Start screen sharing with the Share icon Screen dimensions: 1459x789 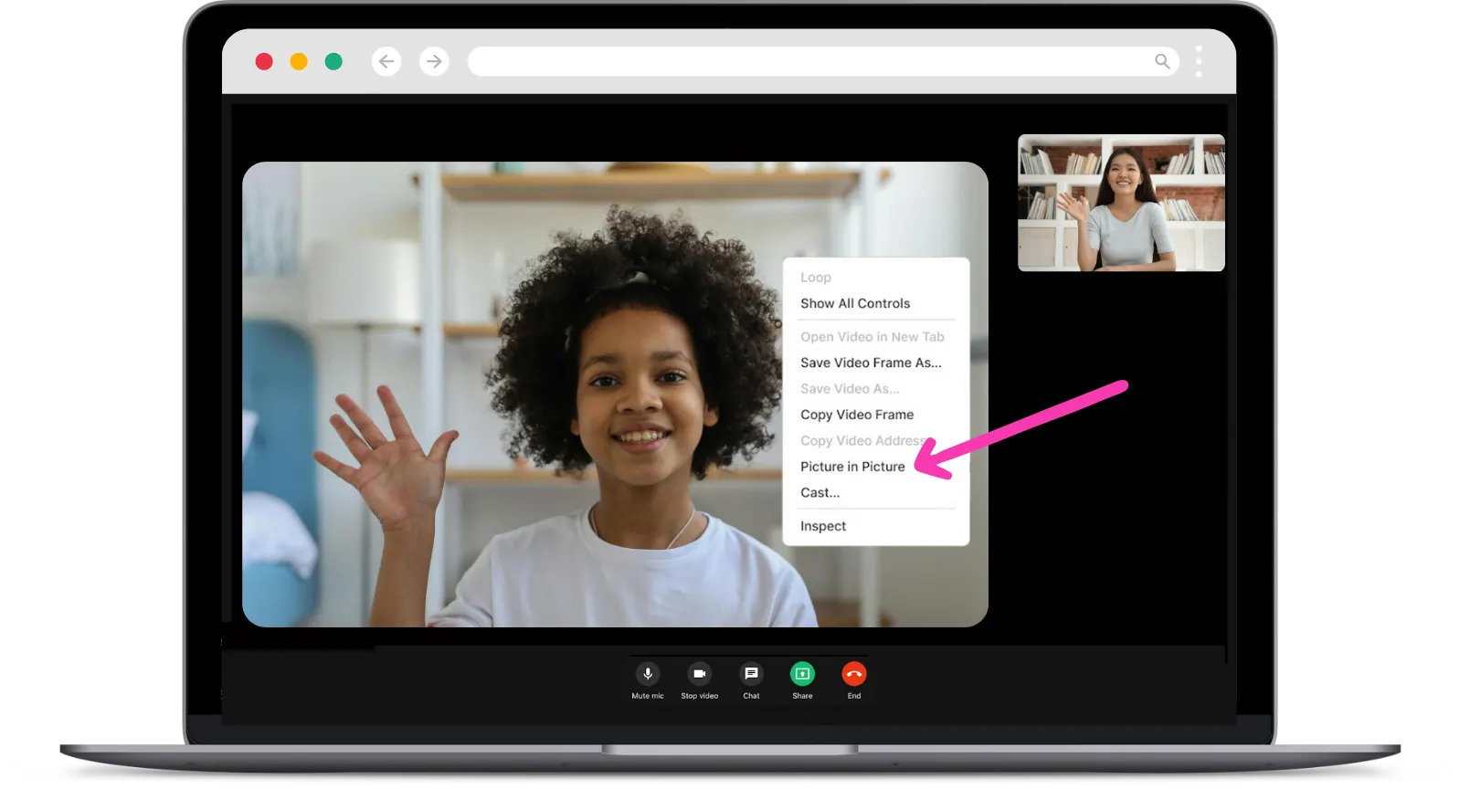[x=802, y=674]
